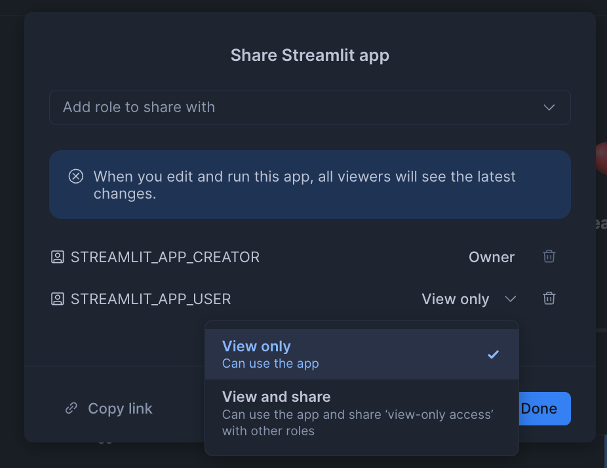
Task: Click the checkmark beside View only option
Action: pyautogui.click(x=492, y=354)
